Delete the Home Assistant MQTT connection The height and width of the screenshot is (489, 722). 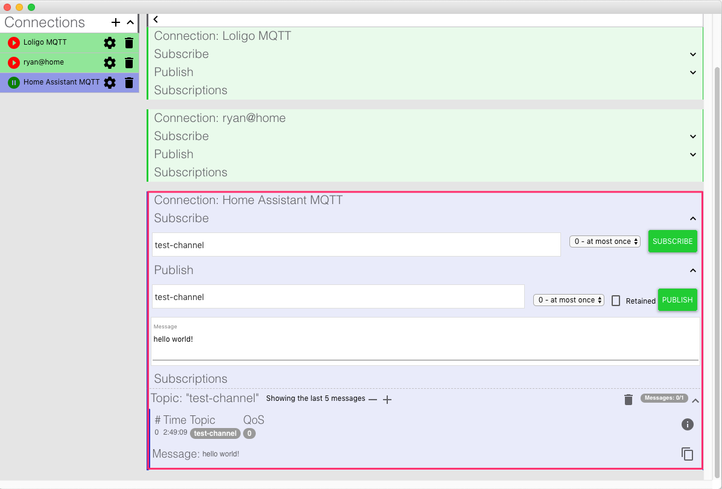129,83
